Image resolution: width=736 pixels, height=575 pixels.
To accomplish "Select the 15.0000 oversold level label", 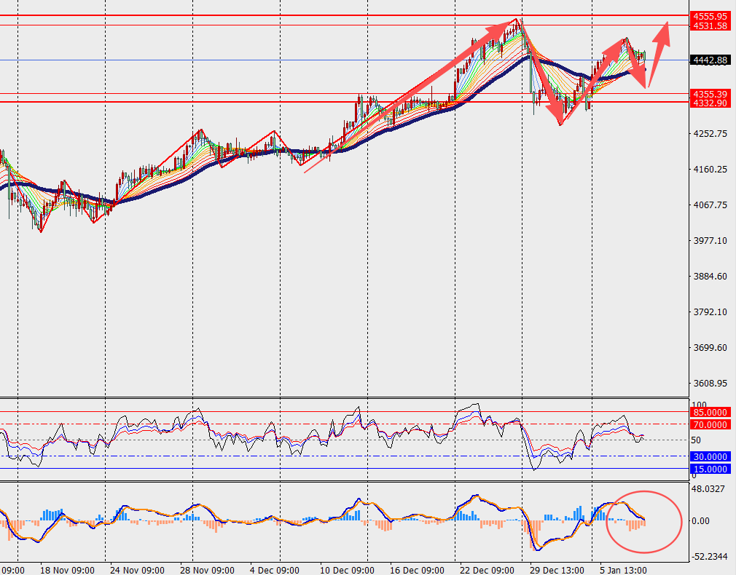I will (709, 469).
